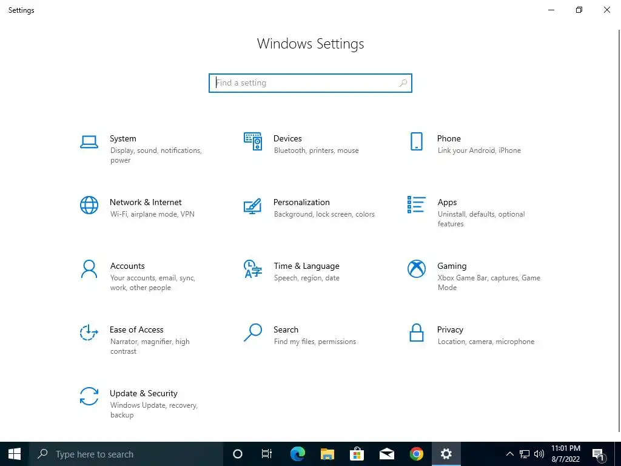Open the Action Center notifications icon

tap(598, 454)
